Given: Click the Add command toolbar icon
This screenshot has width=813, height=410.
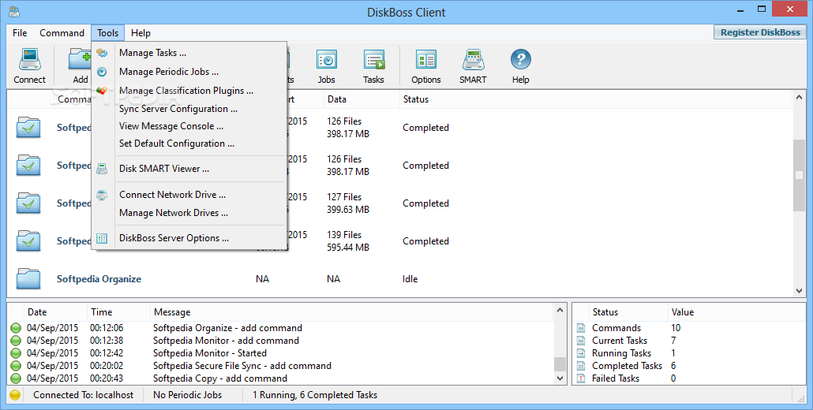Looking at the screenshot, I should click(x=80, y=65).
